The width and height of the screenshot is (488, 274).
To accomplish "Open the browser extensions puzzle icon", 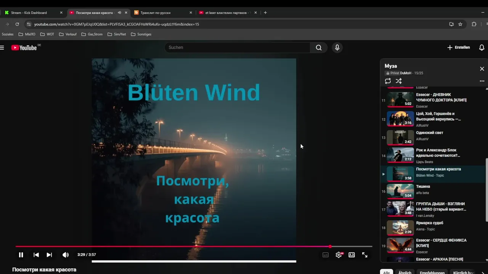I will pyautogui.click(x=474, y=24).
